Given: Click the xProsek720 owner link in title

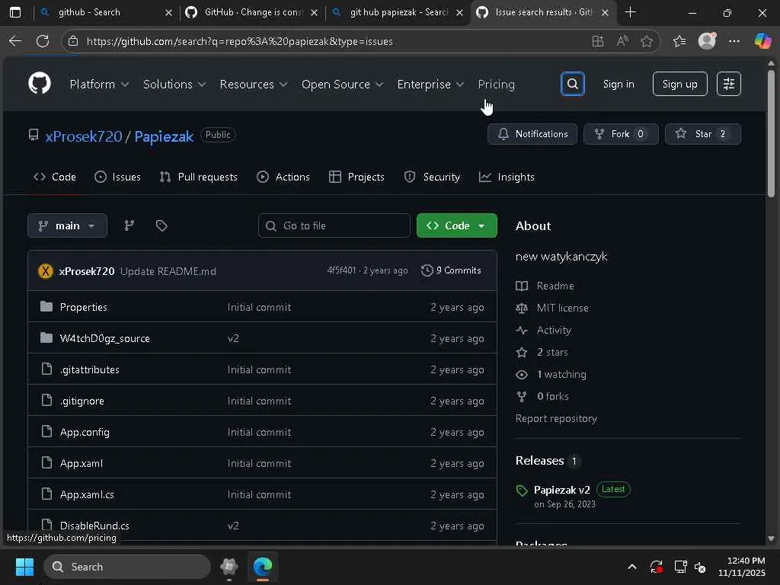Looking at the screenshot, I should [x=84, y=136].
